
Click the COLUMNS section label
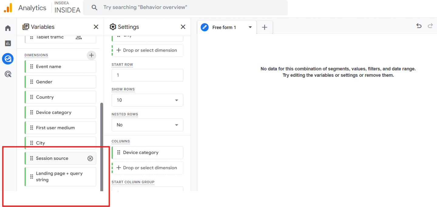(x=121, y=141)
